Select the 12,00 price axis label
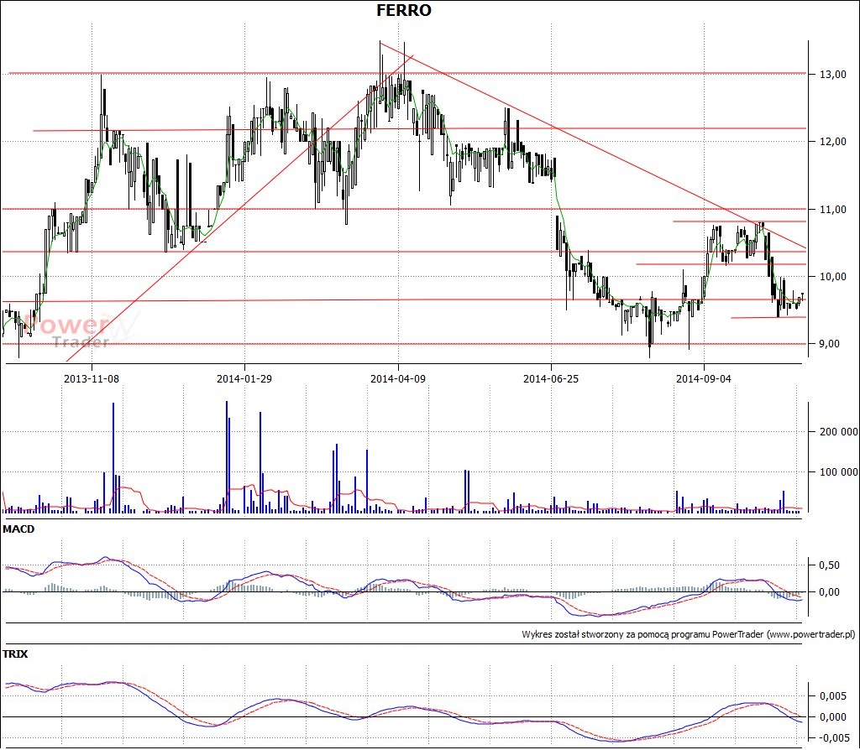The height and width of the screenshot is (750, 860). click(832, 142)
